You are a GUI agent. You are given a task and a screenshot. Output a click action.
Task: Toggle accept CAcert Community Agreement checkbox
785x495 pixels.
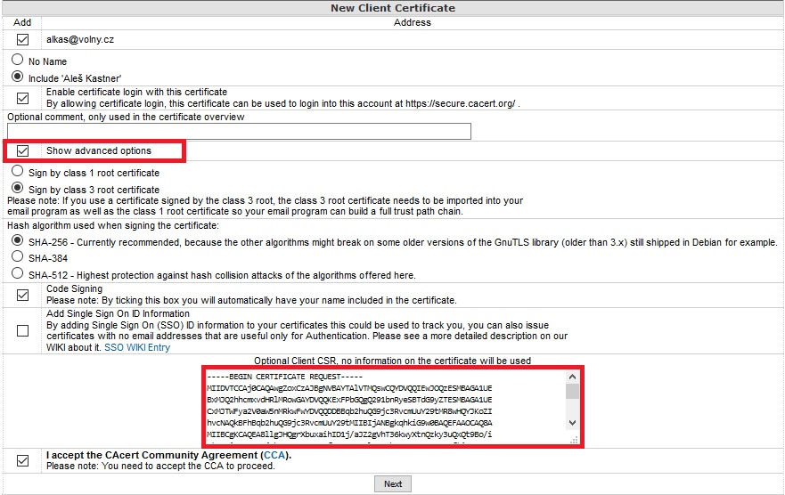coord(22,460)
